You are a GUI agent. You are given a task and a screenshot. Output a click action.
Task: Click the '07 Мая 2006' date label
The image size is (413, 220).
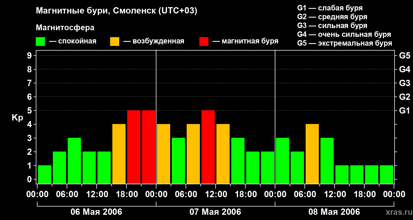coord(215,212)
